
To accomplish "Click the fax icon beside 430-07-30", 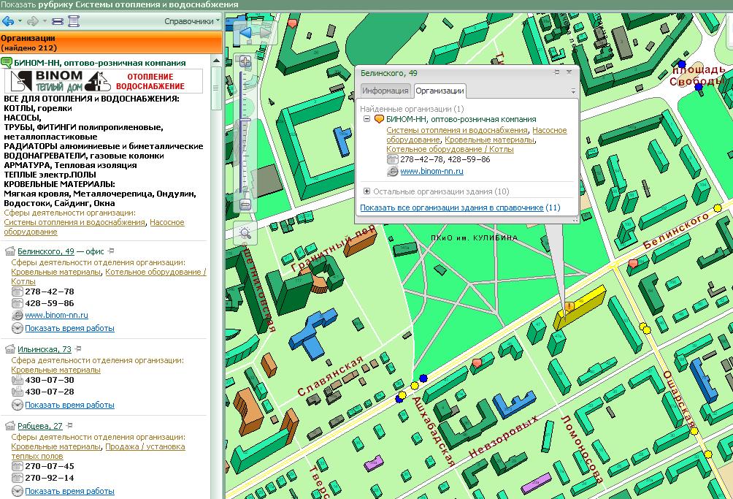I will click(x=17, y=380).
